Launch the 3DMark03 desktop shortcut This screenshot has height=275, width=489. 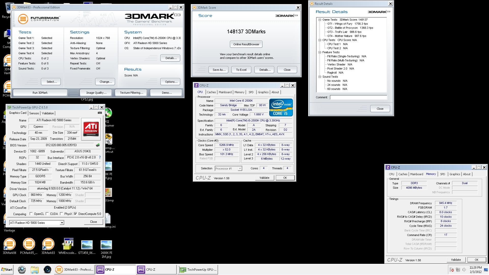(48, 246)
